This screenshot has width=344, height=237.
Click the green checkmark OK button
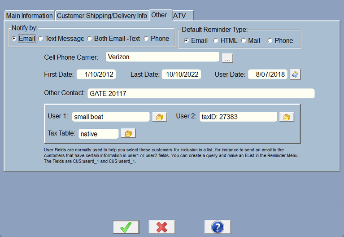126,227
